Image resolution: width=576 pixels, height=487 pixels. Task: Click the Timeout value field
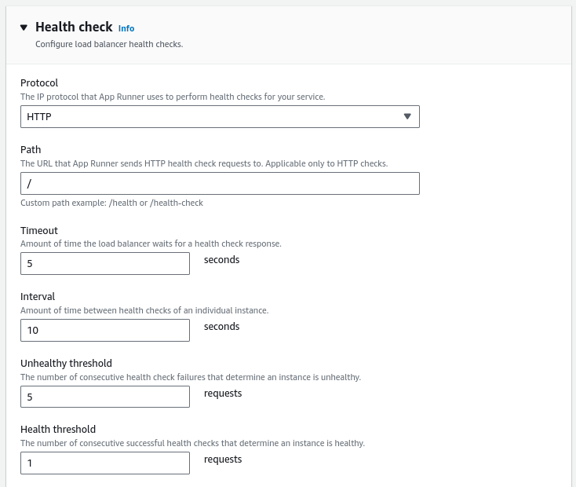(x=105, y=264)
